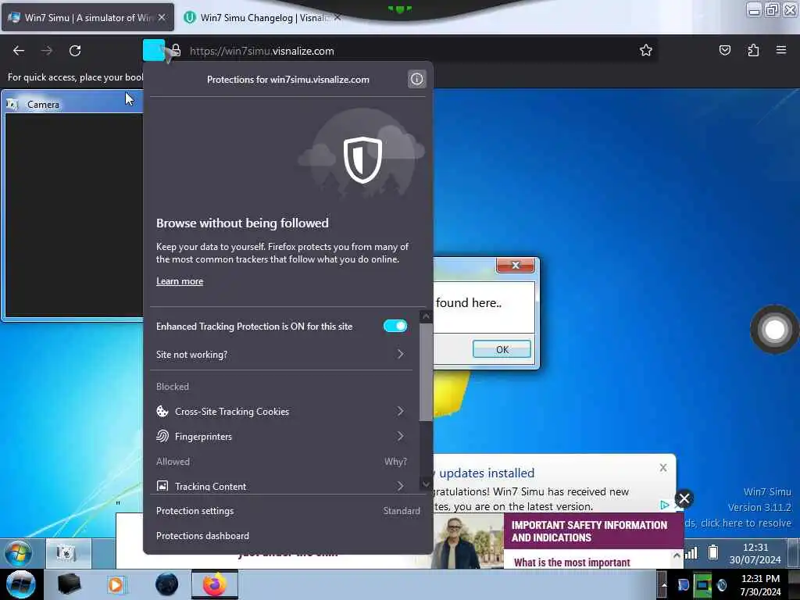Viewport: 800px width, 600px height.
Task: Click the info icon in protections panel
Action: coord(417,79)
